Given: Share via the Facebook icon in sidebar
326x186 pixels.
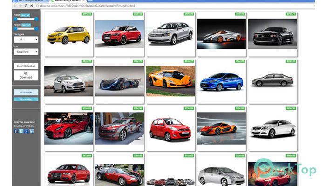Looking at the screenshot, I should (16, 131).
